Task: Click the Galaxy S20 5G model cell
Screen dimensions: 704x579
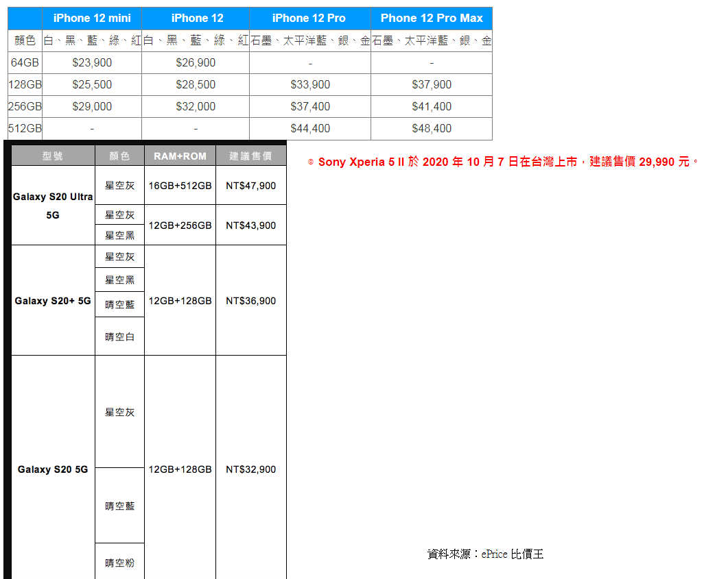Action: 53,469
